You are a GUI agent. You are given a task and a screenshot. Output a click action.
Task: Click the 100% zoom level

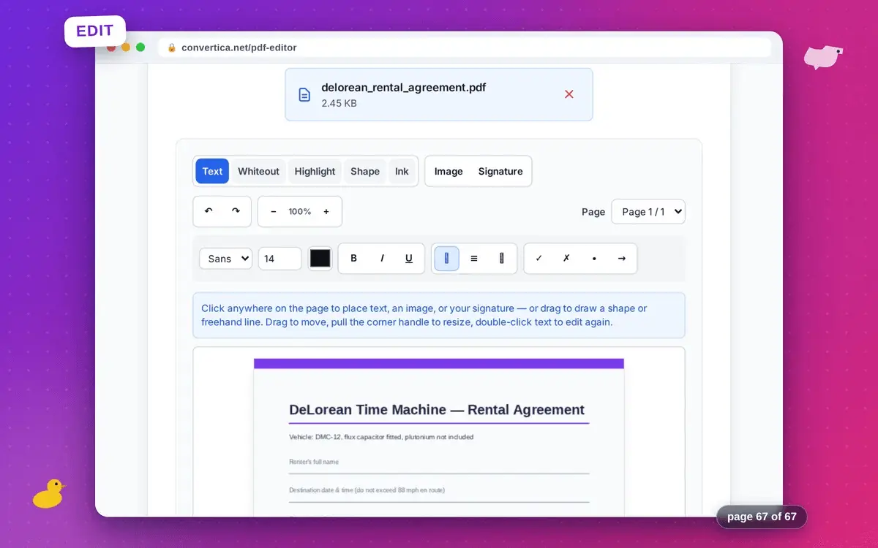[300, 211]
